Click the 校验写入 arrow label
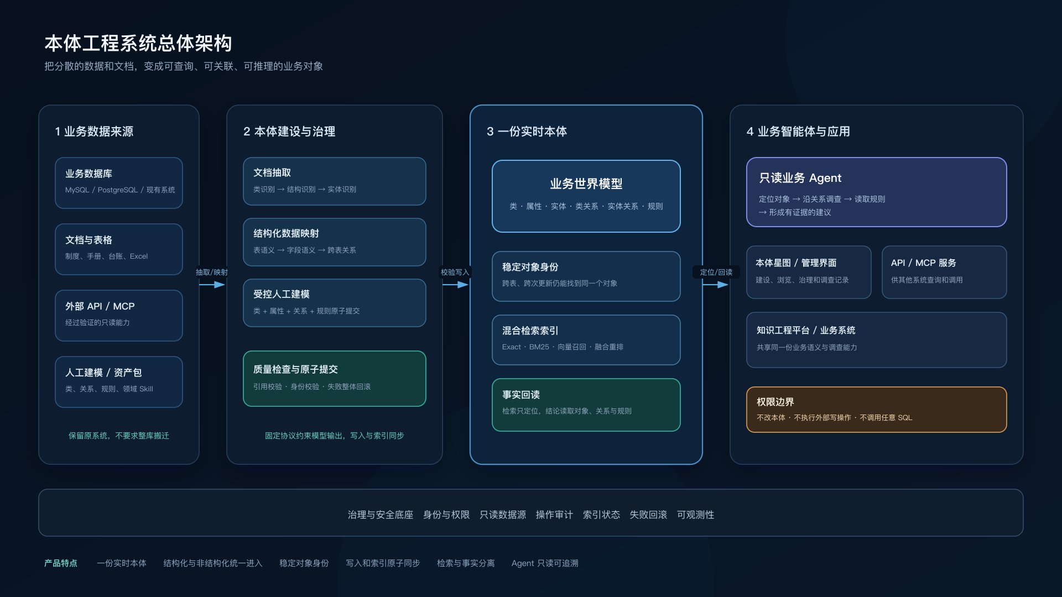Image resolution: width=1062 pixels, height=597 pixels. (455, 273)
